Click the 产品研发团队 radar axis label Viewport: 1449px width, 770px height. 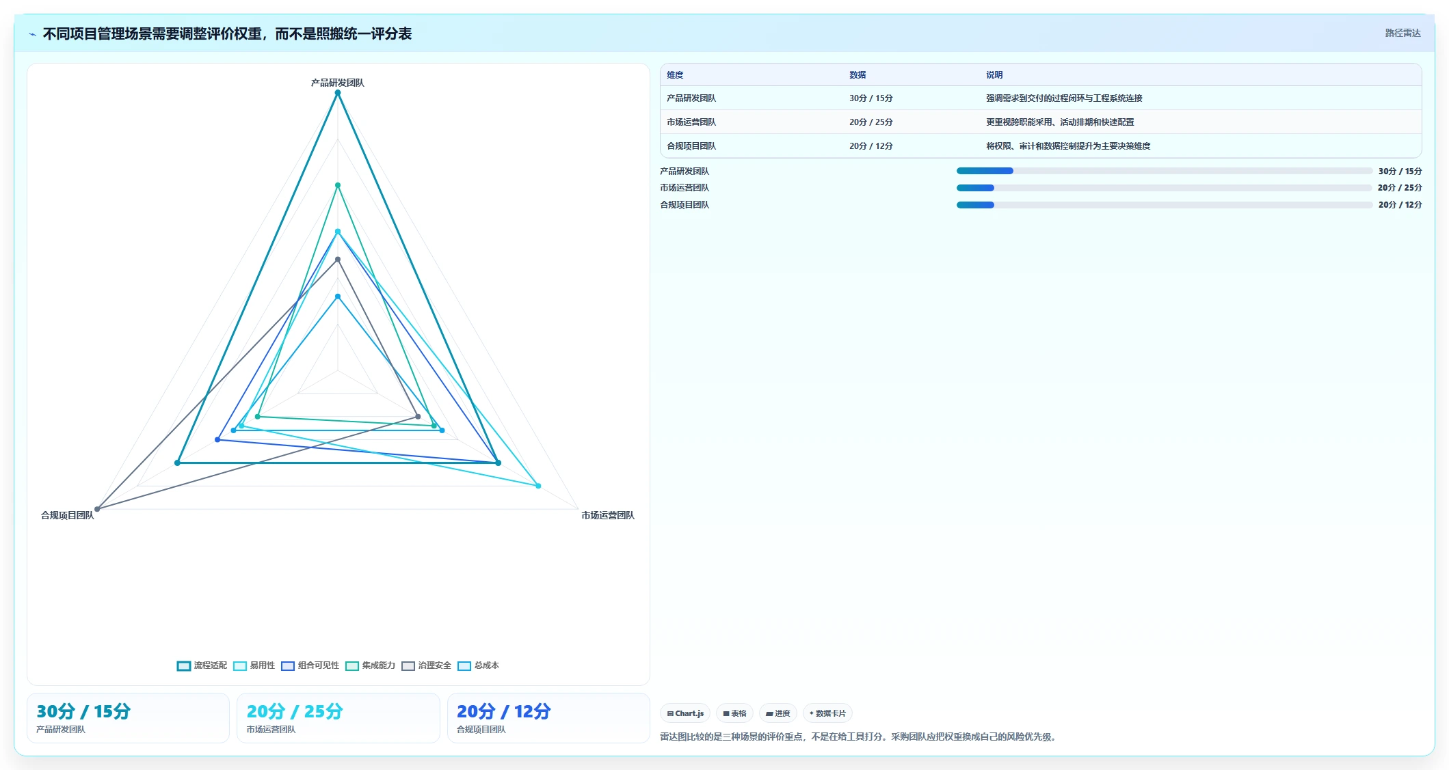[338, 83]
